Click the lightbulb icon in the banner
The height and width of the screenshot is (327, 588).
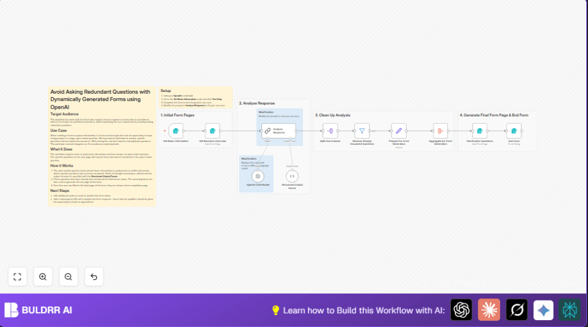tap(276, 310)
